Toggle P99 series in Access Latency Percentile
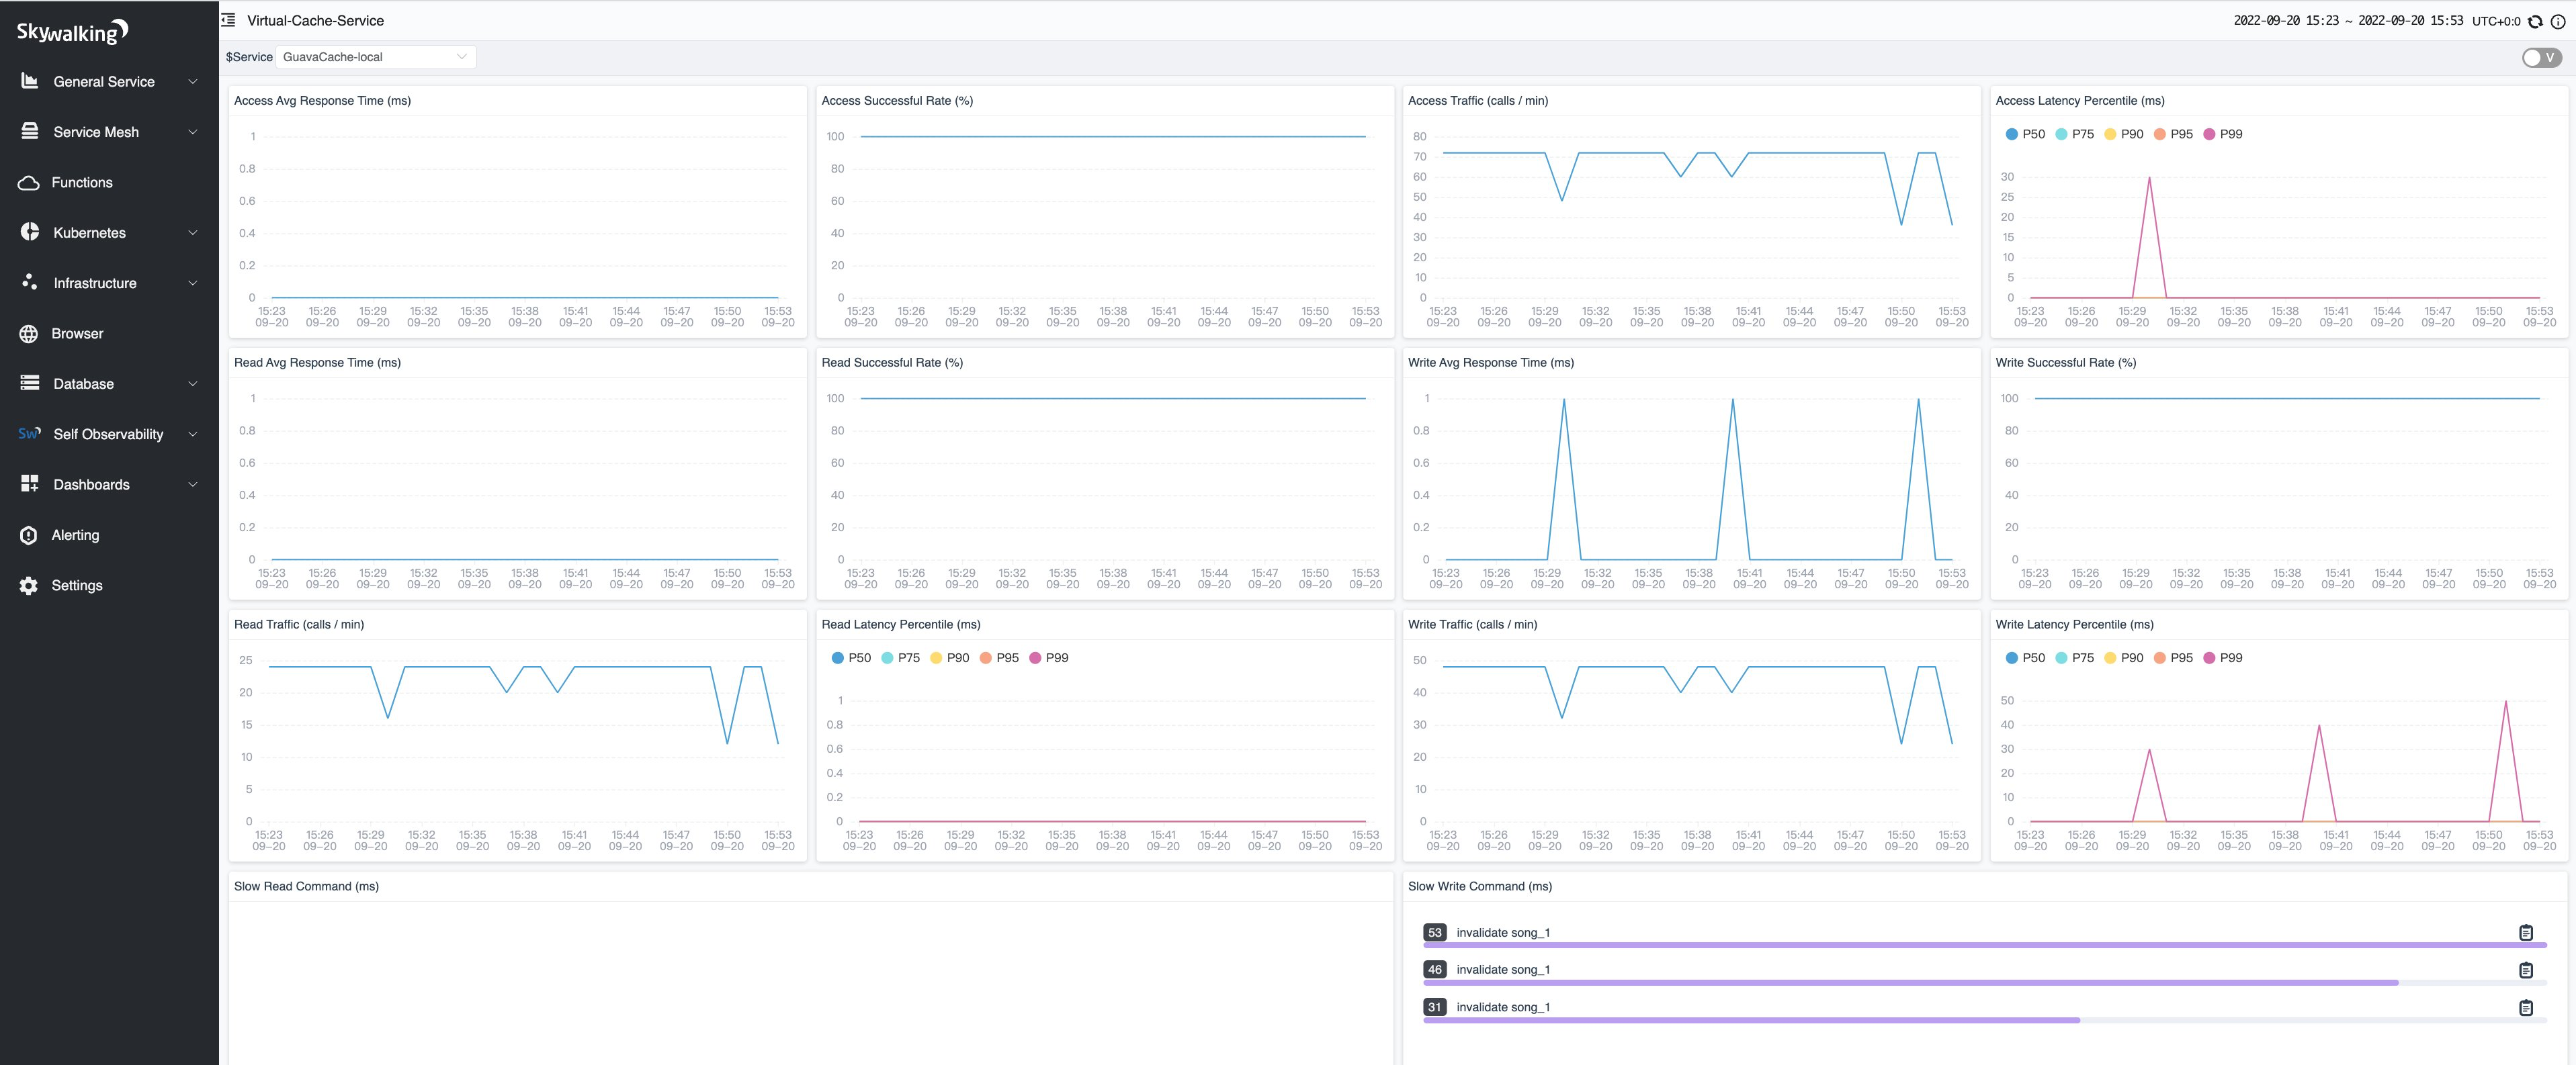 click(2221, 134)
